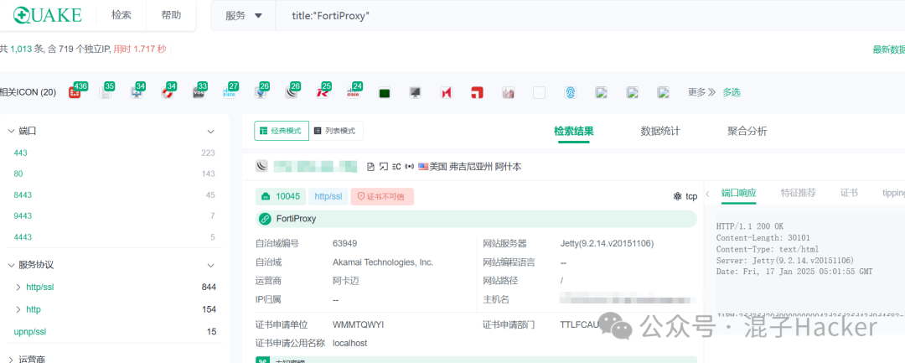905x363 pixels.
Task: Select the Cisco icon with count 24
Action: click(x=354, y=92)
